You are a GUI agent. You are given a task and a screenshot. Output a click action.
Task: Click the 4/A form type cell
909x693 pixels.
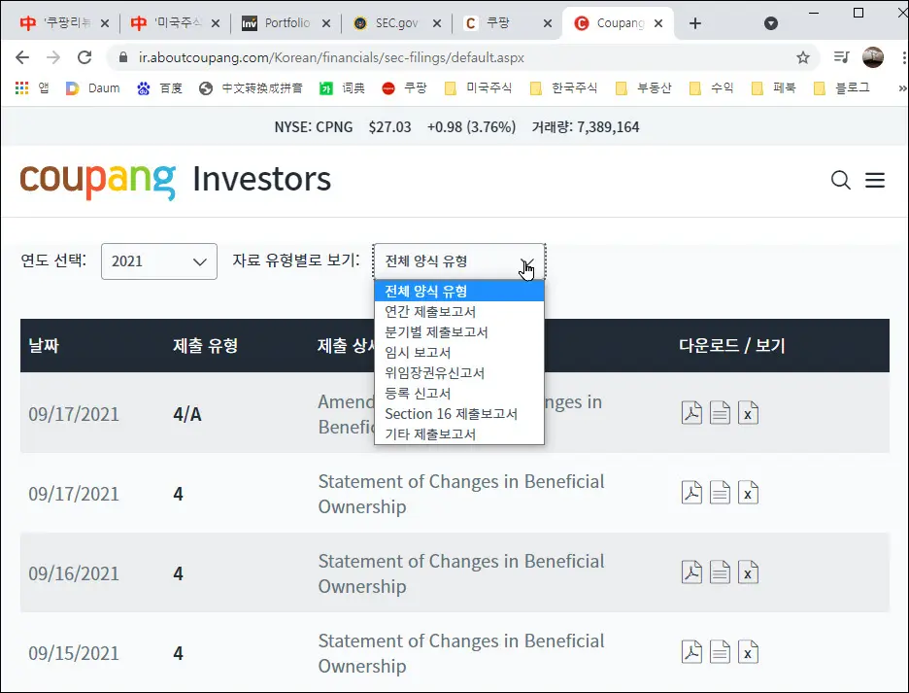(187, 414)
